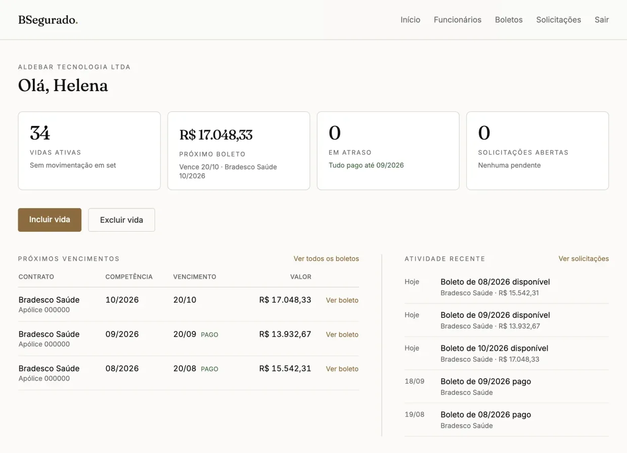Click Próximos vencimentos section title
The image size is (627, 453).
click(69, 259)
